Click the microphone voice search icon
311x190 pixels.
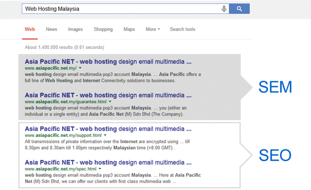point(224,9)
